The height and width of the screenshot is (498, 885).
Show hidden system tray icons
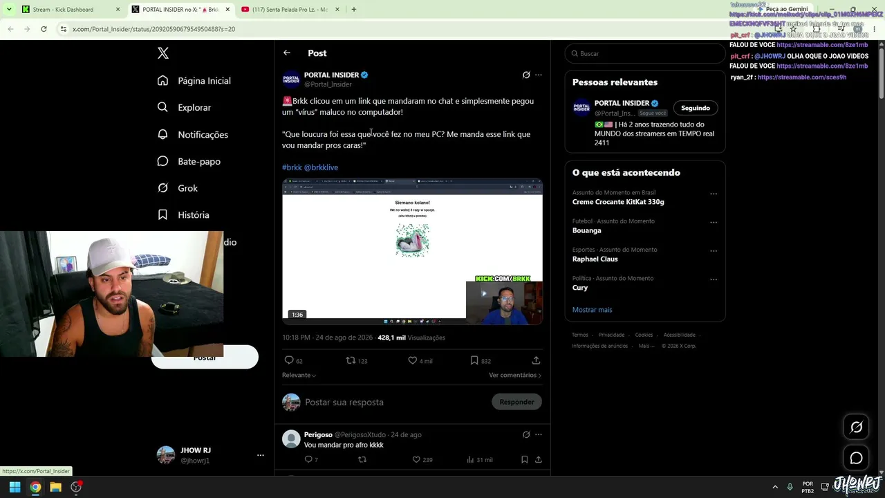click(774, 487)
